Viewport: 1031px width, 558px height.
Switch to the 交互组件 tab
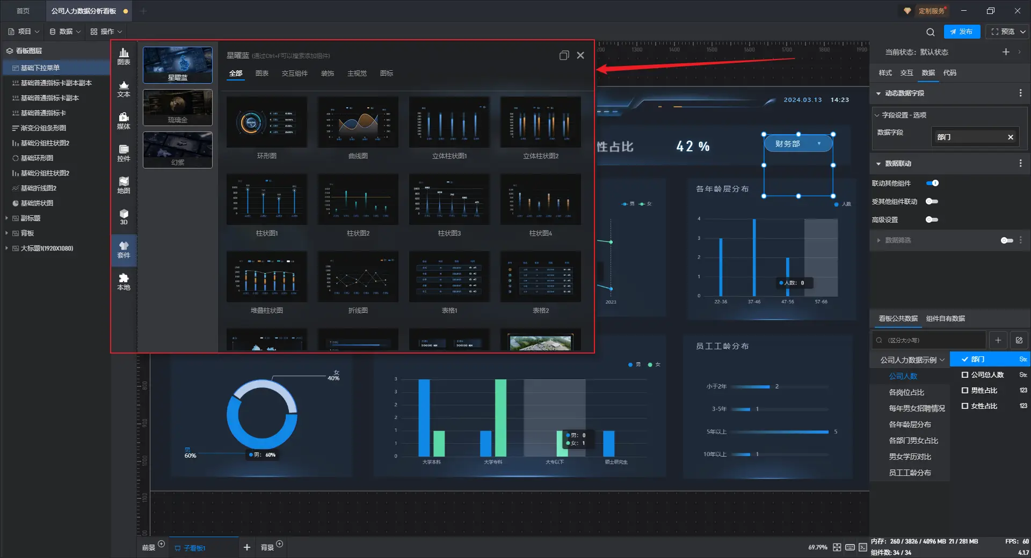coord(294,74)
